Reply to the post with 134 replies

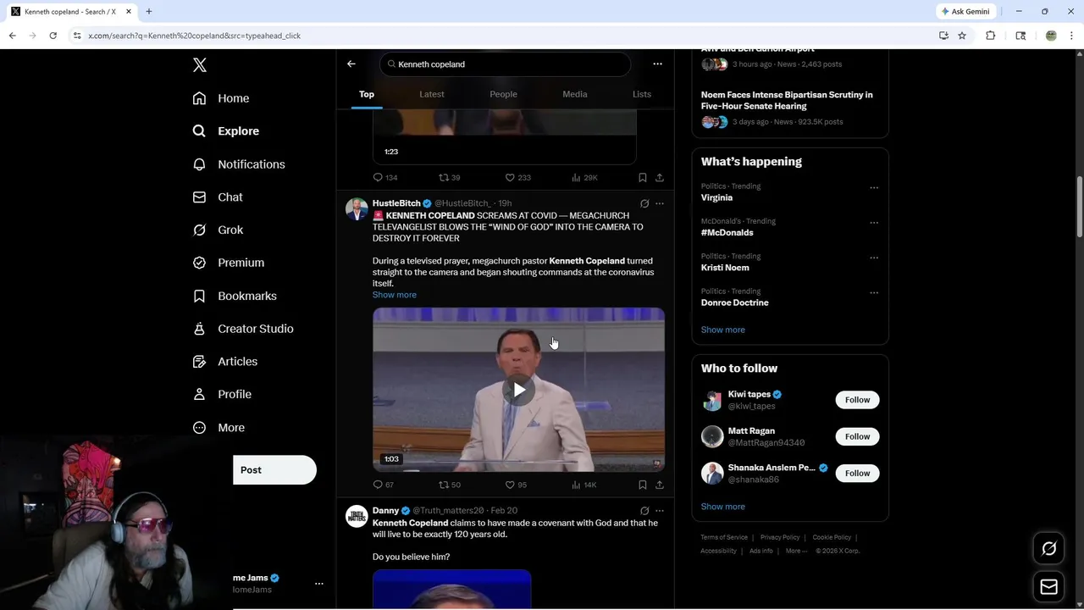coord(385,177)
